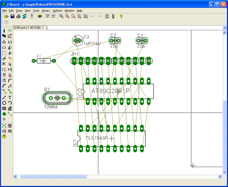Expand the command history dropdown
The width and height of the screenshot is (228, 187).
pyautogui.click(x=225, y=28)
